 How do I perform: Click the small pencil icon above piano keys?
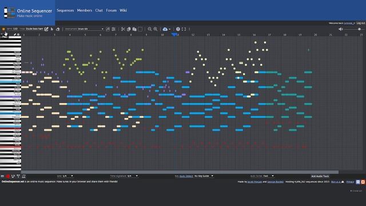(x=15, y=34)
